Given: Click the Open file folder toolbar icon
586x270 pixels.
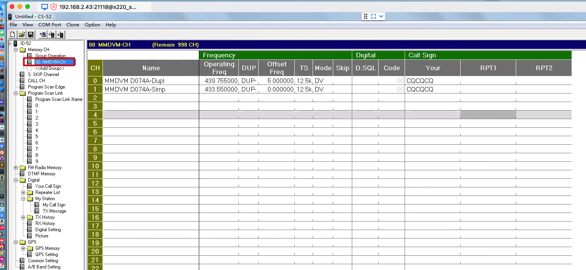Looking at the screenshot, I should [x=22, y=35].
